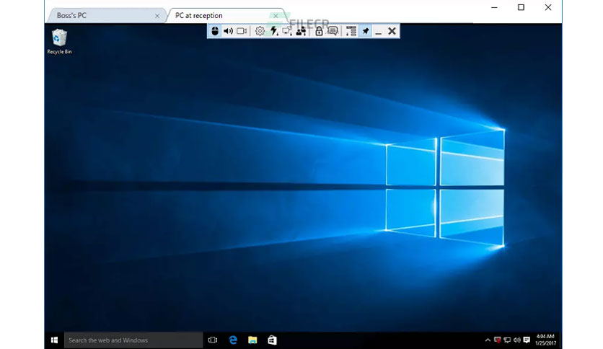Open volume control in system tray
The height and width of the screenshot is (349, 603).
coord(517,340)
